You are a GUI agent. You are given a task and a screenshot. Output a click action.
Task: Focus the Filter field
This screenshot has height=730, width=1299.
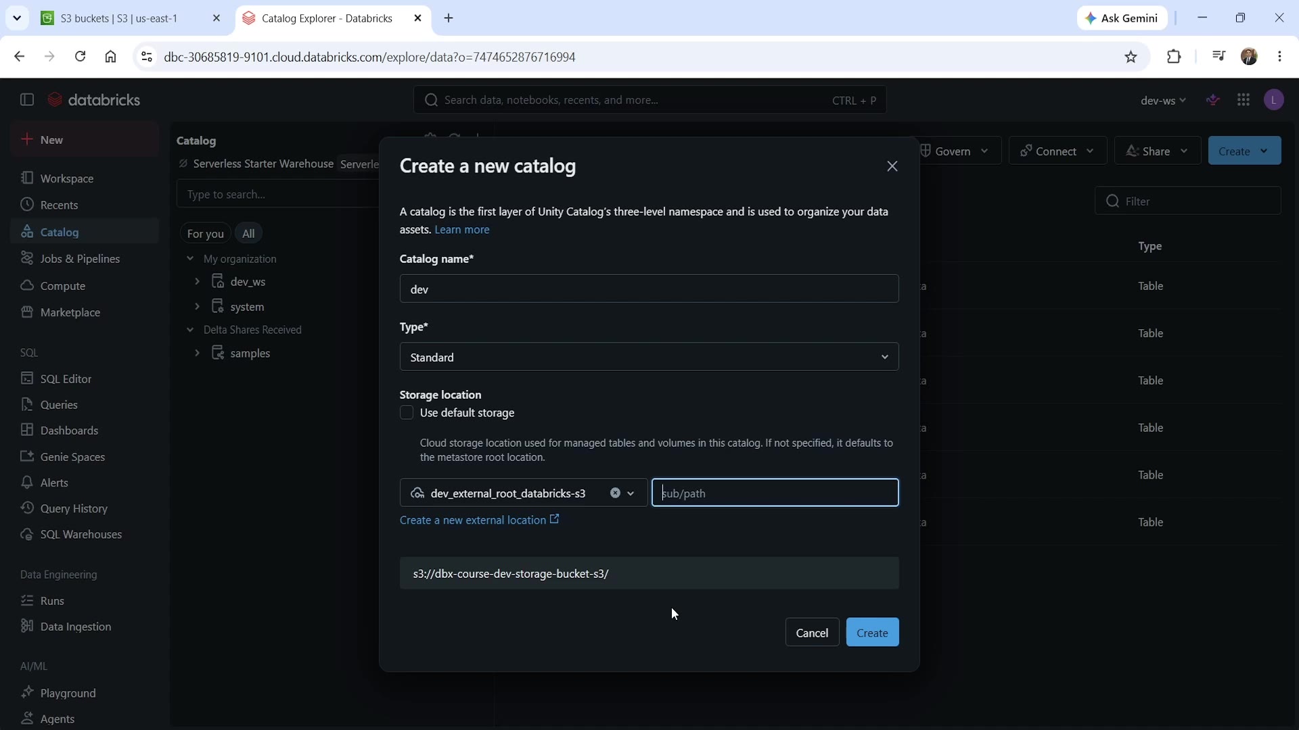pos(1188,201)
